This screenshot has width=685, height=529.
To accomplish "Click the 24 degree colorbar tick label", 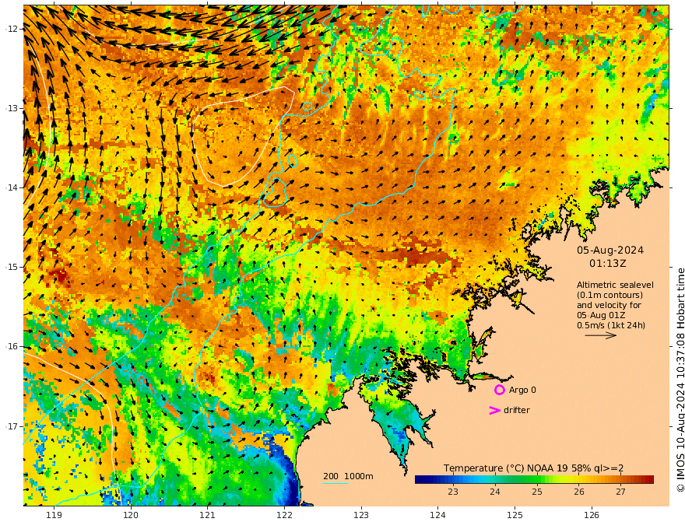I will click(x=495, y=492).
